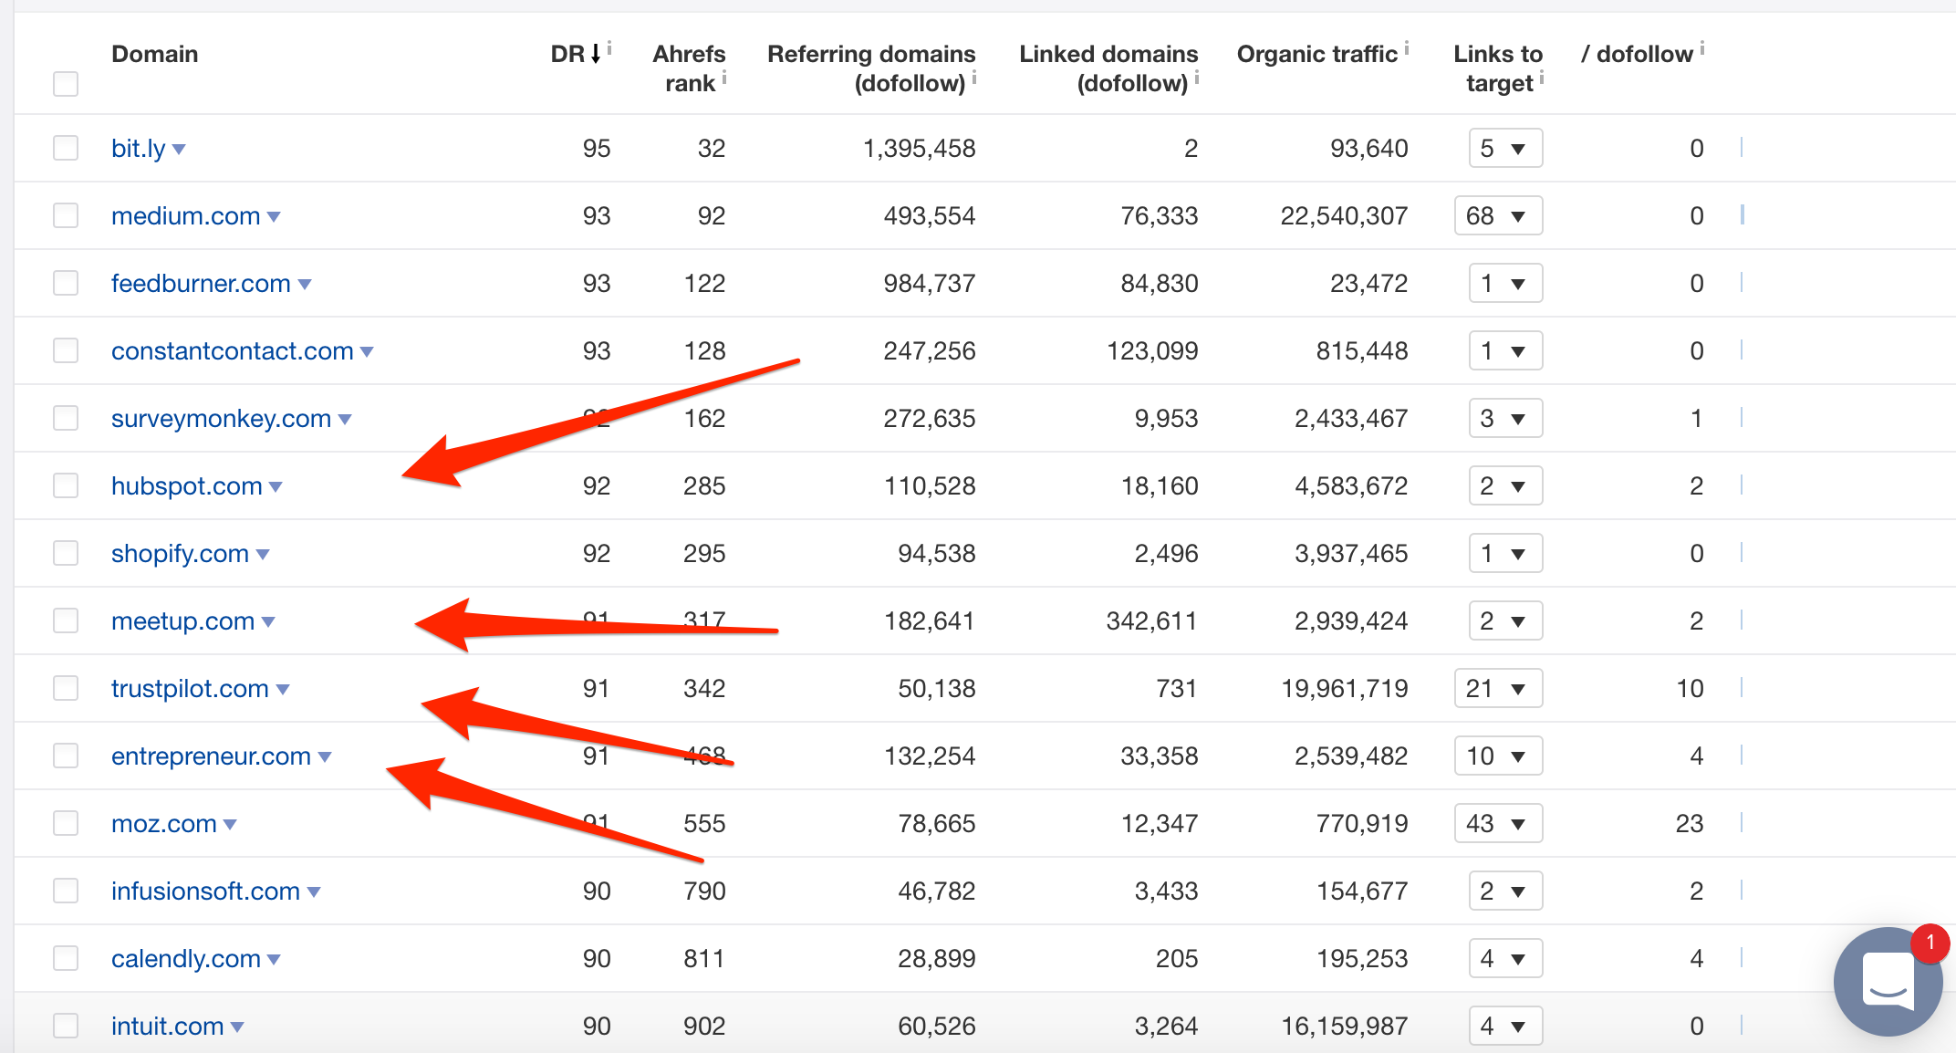Image resolution: width=1956 pixels, height=1053 pixels.
Task: Expand links-to-target dropdown for feedburner.com
Action: tap(1505, 283)
